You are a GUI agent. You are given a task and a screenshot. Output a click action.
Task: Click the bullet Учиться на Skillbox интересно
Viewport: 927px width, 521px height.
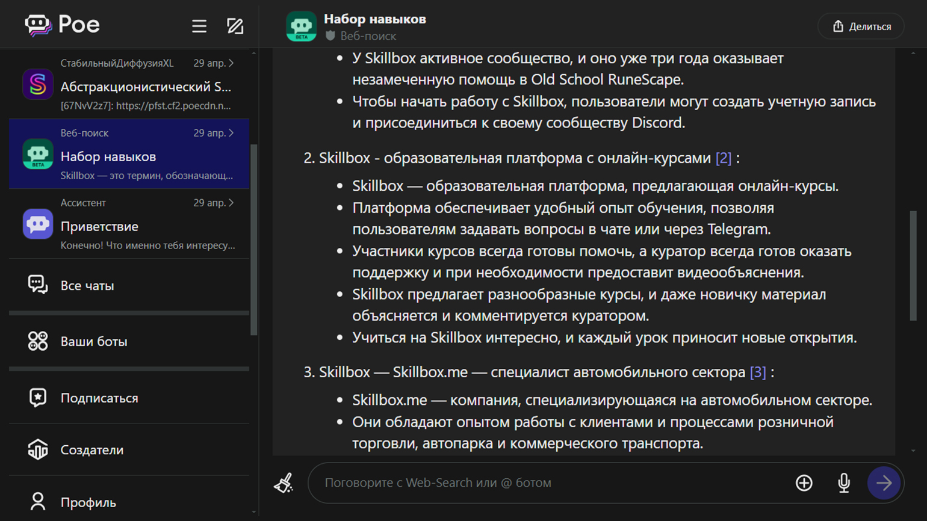(x=604, y=338)
